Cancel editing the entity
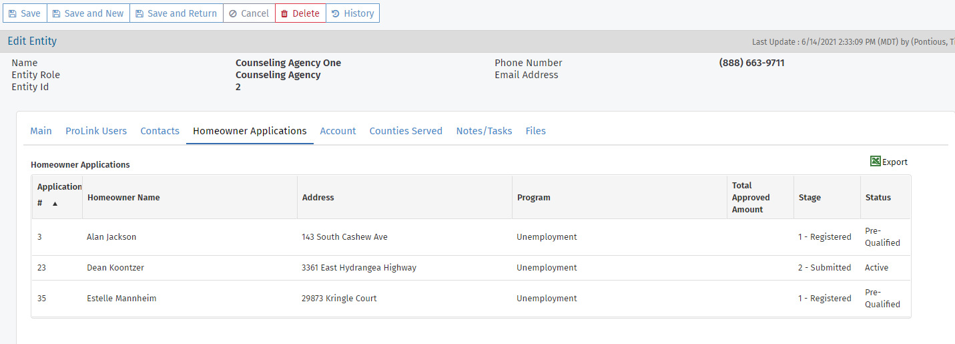The width and height of the screenshot is (955, 344). [249, 13]
